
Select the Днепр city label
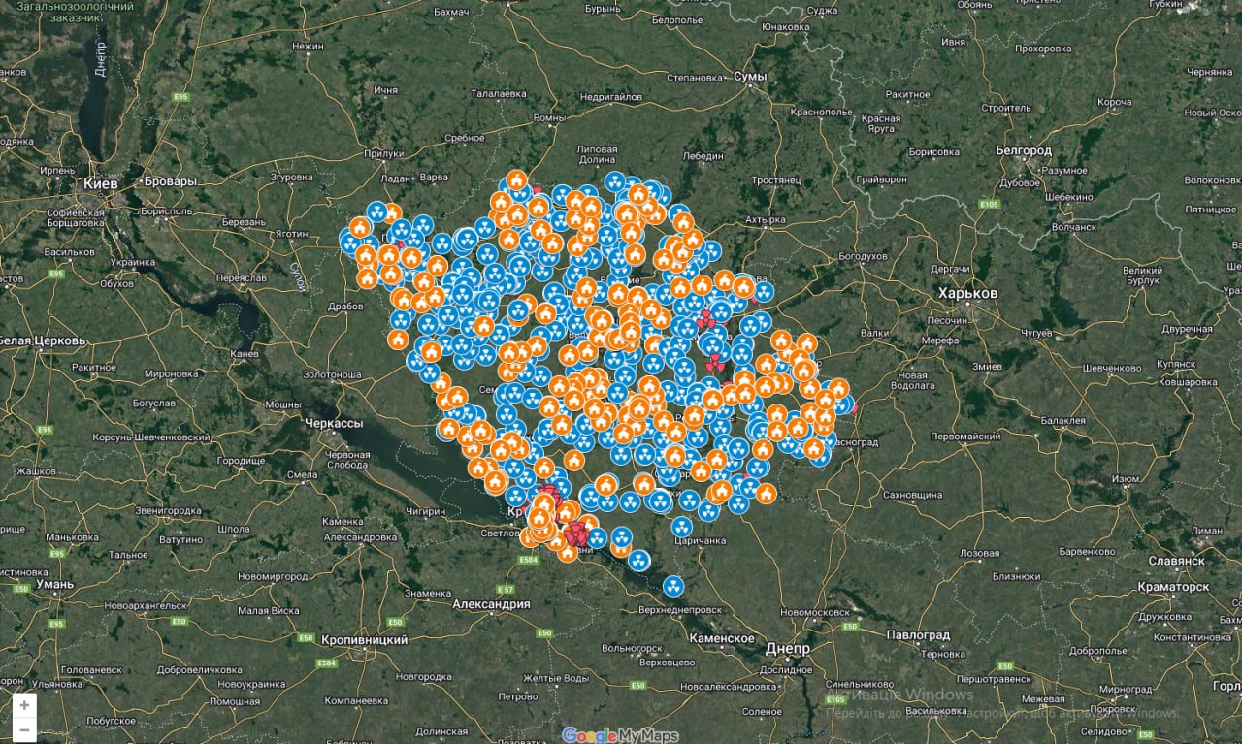click(x=786, y=648)
